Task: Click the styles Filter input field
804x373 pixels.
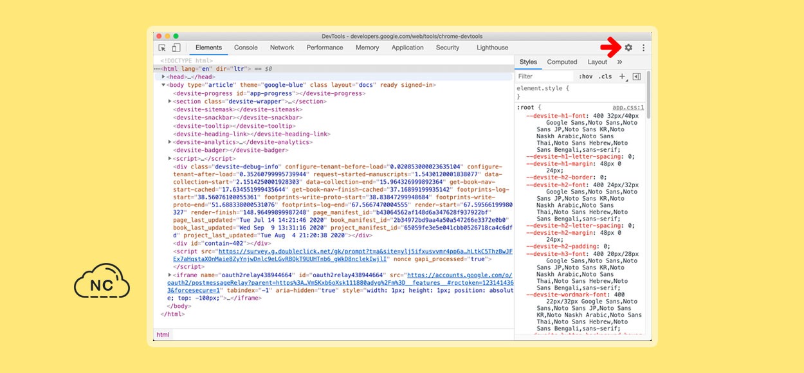Action: [x=545, y=77]
